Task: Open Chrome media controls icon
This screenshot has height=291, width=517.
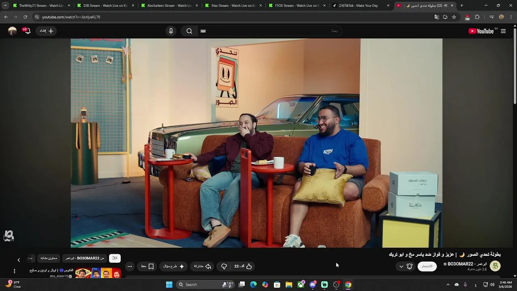Action: (x=492, y=17)
